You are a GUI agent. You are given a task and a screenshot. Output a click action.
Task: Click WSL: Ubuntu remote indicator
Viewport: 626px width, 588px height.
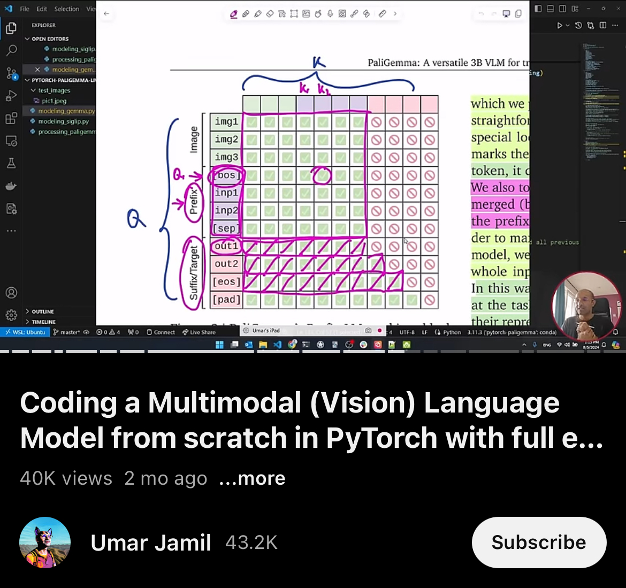[x=25, y=332]
